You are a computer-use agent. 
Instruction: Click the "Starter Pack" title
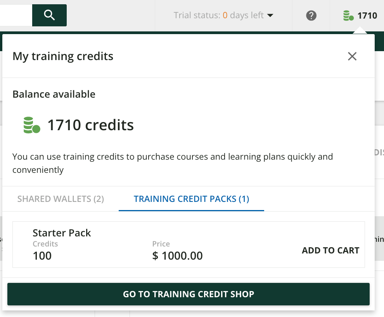[62, 233]
